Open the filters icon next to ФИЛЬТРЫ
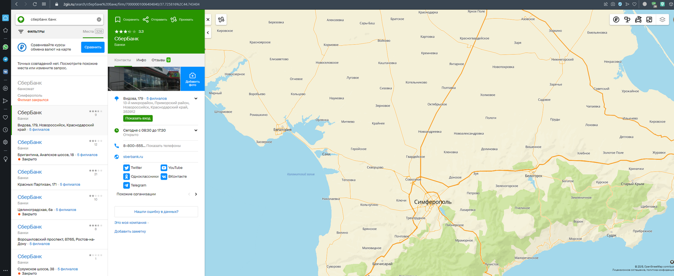This screenshot has width=674, height=276. tap(21, 32)
